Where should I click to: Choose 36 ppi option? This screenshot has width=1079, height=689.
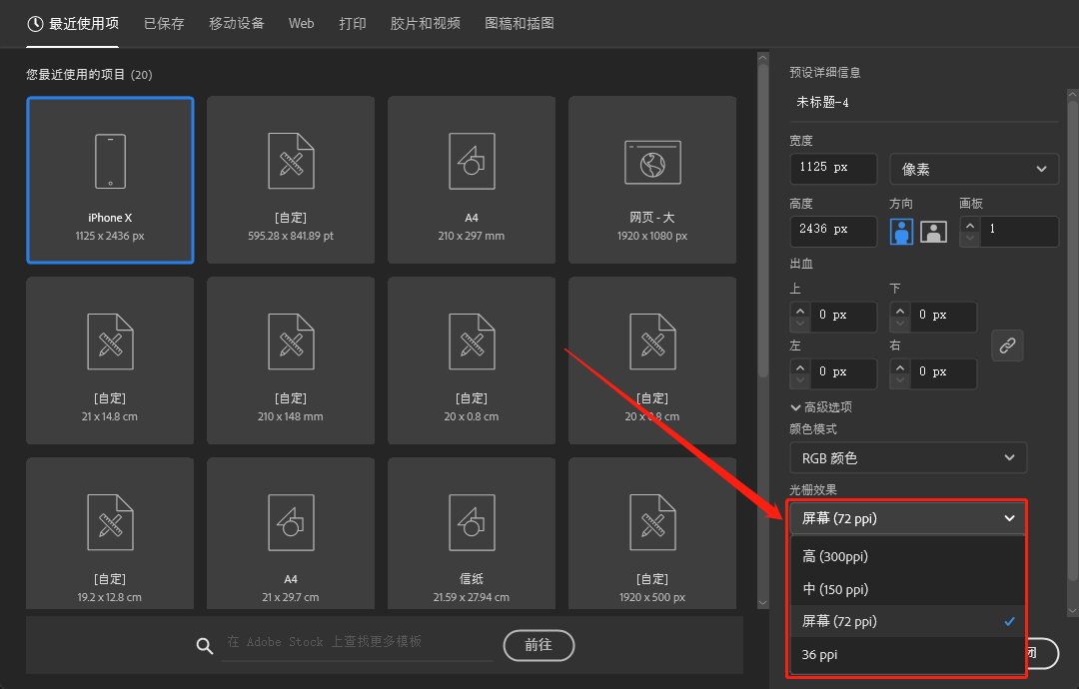point(908,655)
